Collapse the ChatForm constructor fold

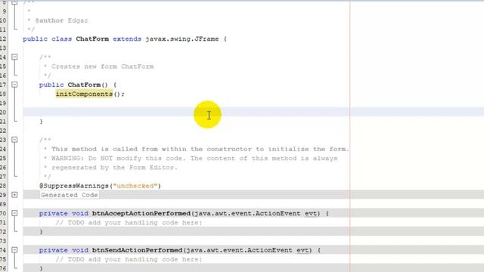coord(14,85)
